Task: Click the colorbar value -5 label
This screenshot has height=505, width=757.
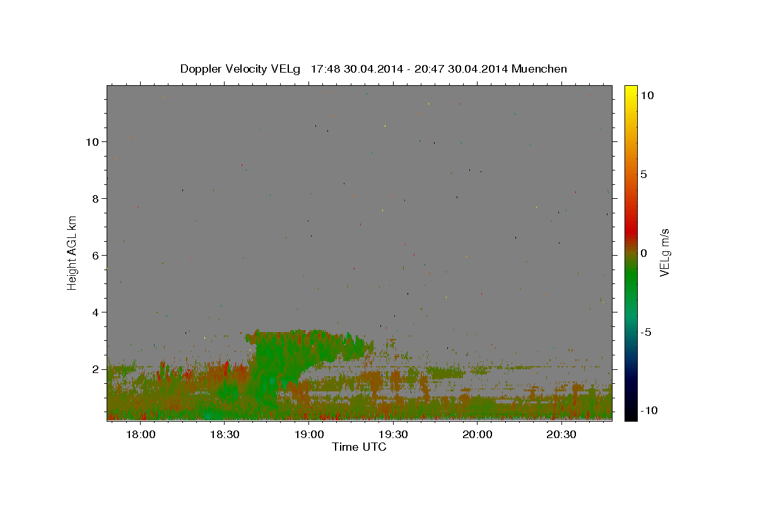Action: coord(645,332)
